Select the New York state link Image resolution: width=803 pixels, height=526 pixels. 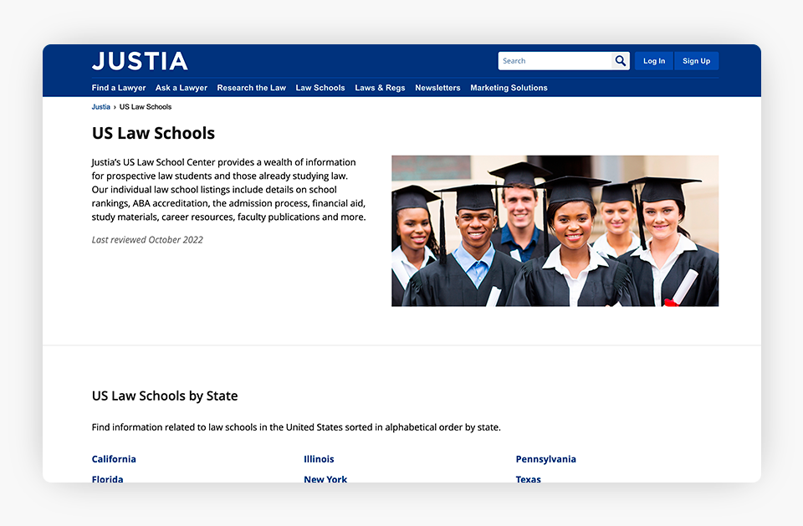click(x=325, y=478)
